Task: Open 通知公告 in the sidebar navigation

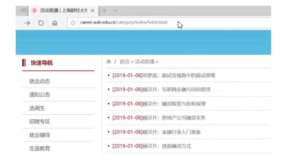Action: coord(39,95)
